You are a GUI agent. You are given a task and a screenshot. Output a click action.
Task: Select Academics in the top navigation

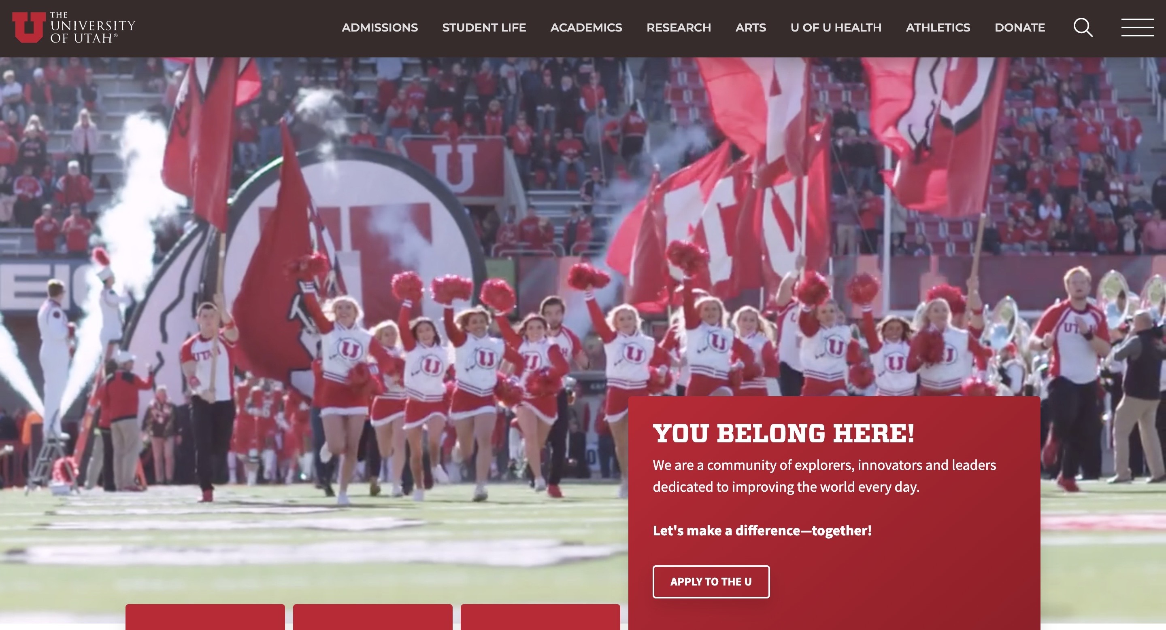click(x=586, y=27)
